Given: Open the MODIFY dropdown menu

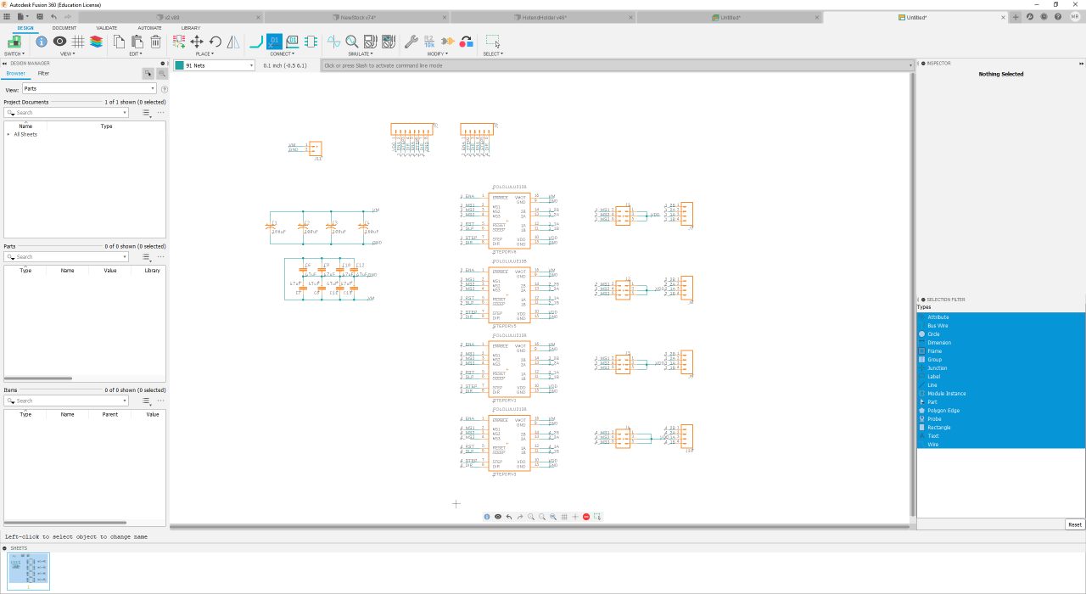Looking at the screenshot, I should [439, 53].
